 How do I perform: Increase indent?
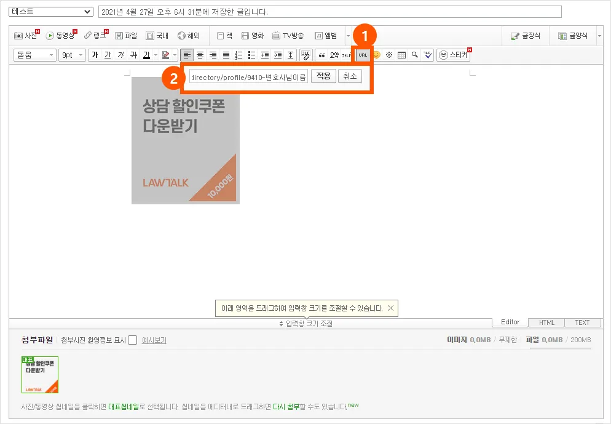pyautogui.click(x=278, y=55)
